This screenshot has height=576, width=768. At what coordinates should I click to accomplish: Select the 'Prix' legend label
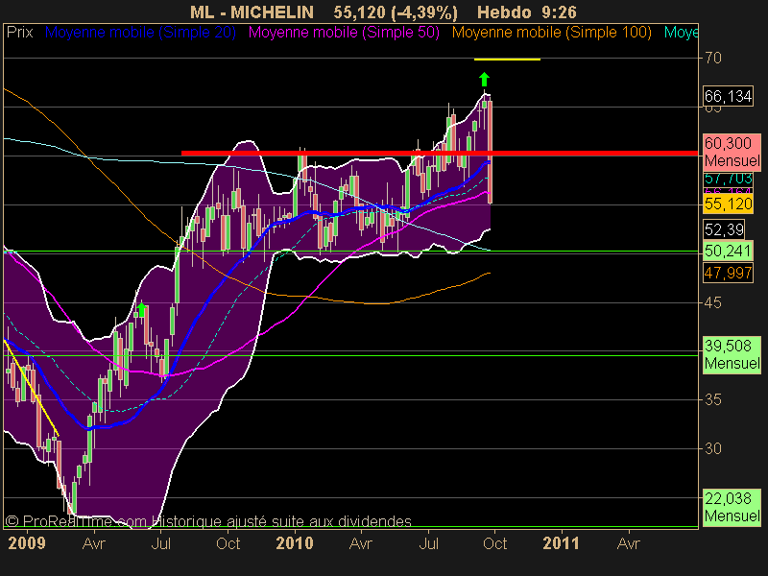click(x=19, y=33)
